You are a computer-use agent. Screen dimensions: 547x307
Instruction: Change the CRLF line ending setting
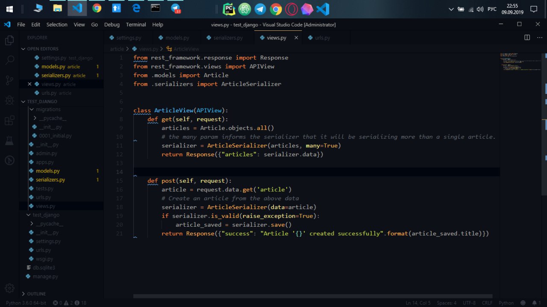tap(487, 303)
